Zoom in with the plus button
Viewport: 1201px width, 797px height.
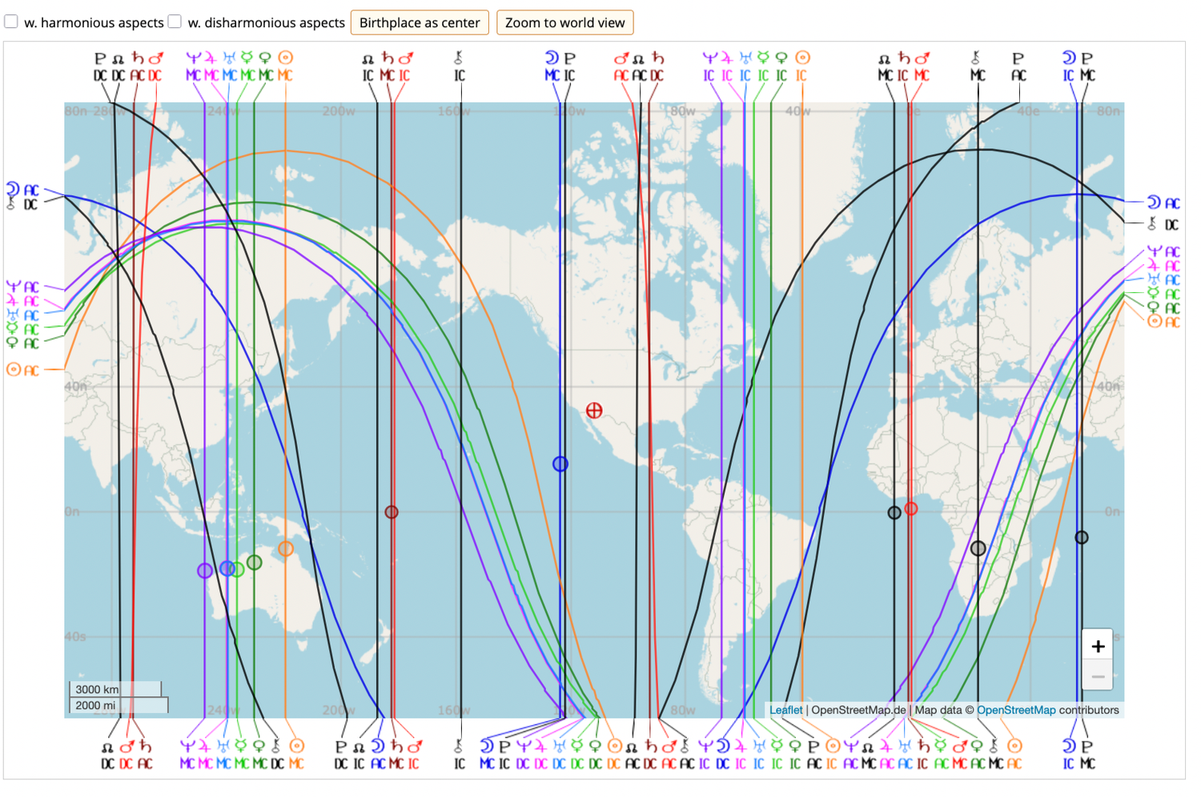[x=1098, y=646]
